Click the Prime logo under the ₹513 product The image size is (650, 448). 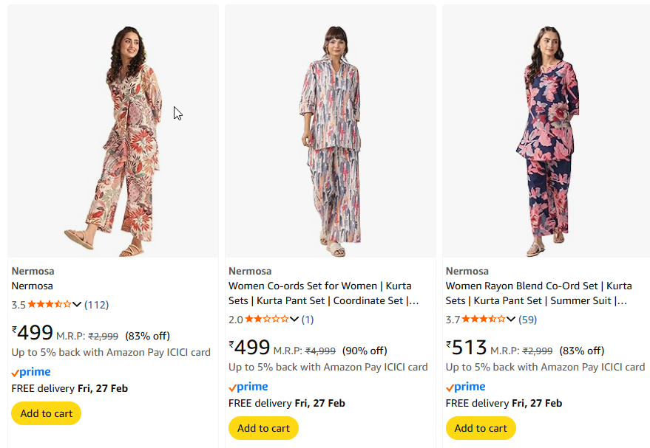pos(466,387)
